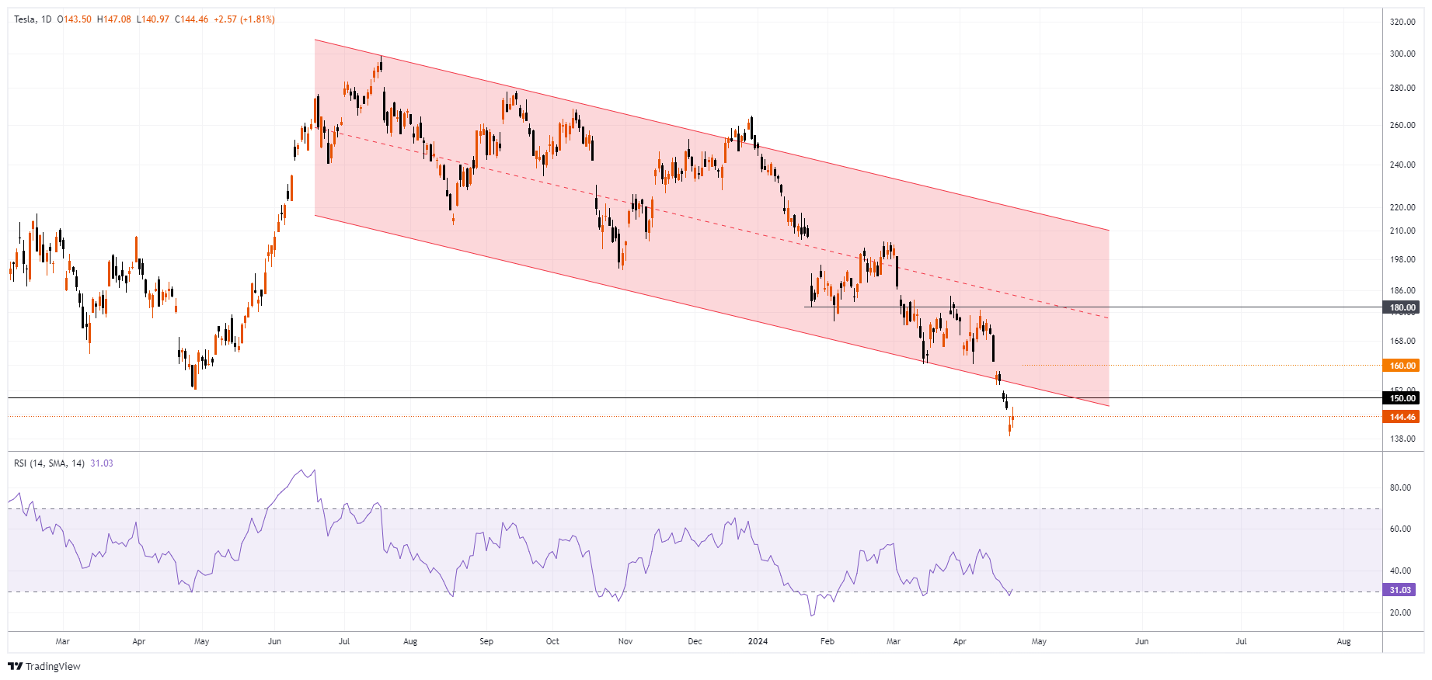Image resolution: width=1432 pixels, height=680 pixels.
Task: Click the Tesla, 1D chart title
Action: 33,19
